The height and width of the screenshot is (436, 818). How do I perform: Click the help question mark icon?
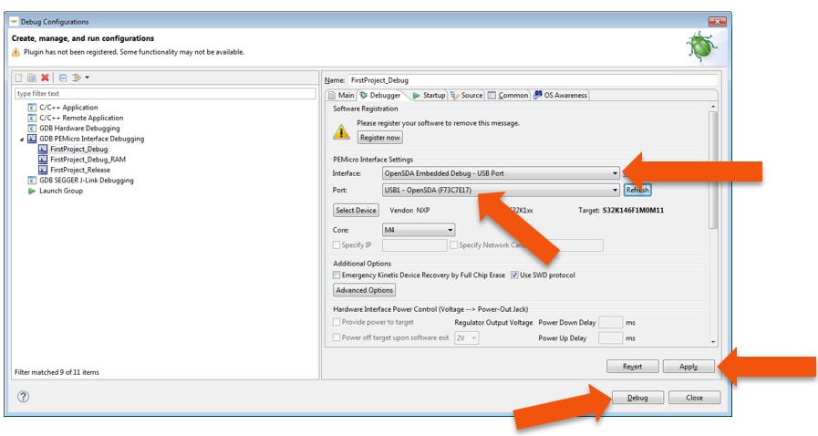point(24,397)
